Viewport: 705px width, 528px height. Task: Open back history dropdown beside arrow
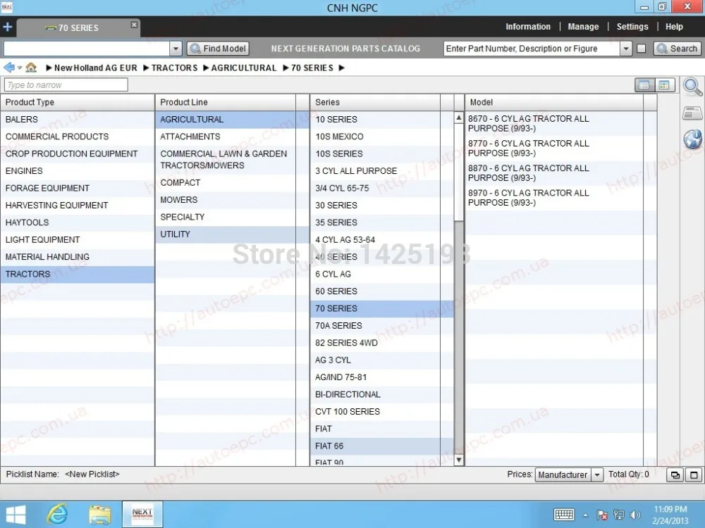[20, 68]
